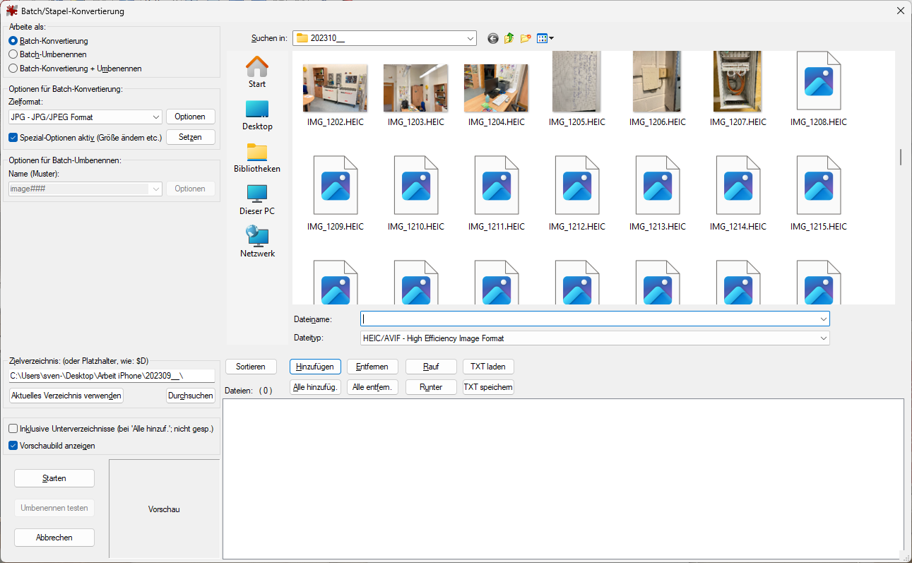Image resolution: width=912 pixels, height=563 pixels.
Task: Click Rauf button
Action: [x=431, y=367]
